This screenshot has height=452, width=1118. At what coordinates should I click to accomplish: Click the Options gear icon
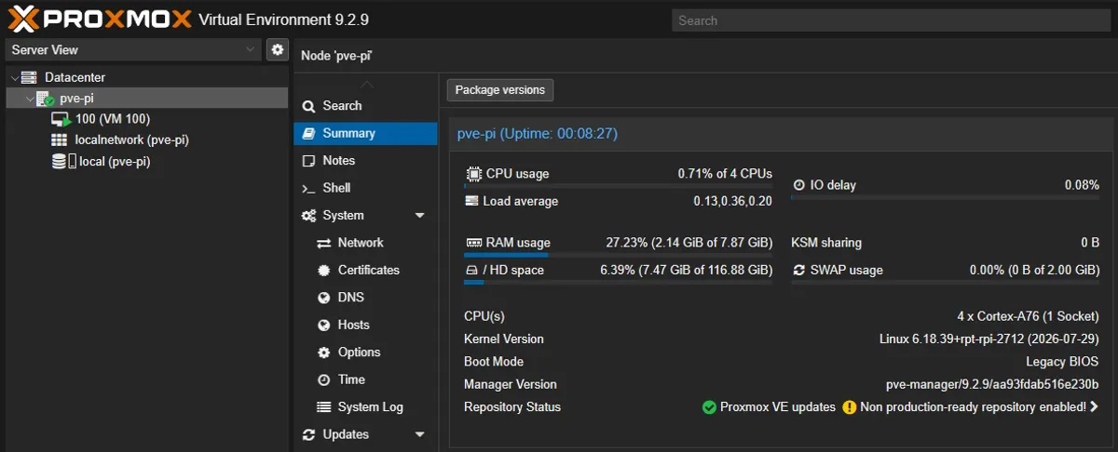click(x=324, y=352)
